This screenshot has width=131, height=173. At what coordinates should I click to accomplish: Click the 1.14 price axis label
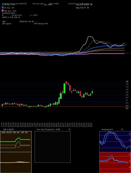coord(127,87)
